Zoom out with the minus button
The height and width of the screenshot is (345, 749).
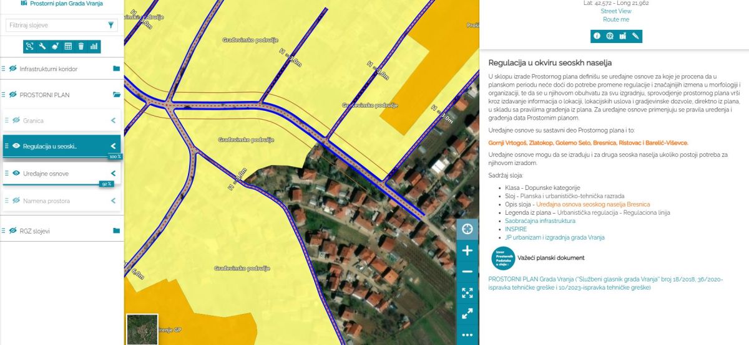pyautogui.click(x=467, y=272)
